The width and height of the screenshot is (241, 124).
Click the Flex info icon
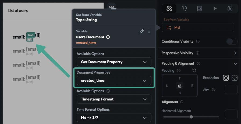[x=214, y=89]
